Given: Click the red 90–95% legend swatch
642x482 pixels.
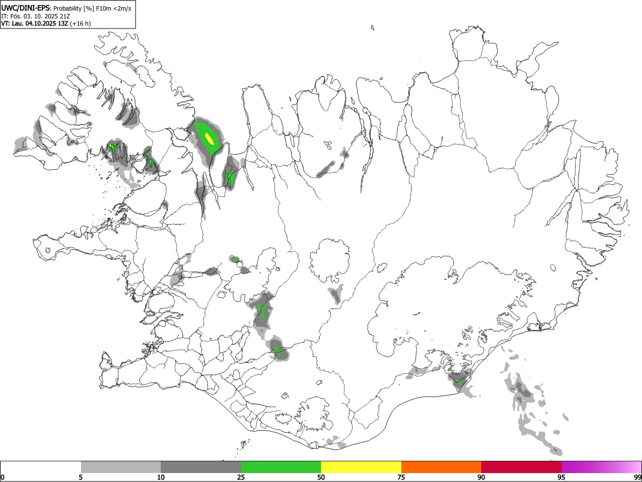Looking at the screenshot, I should pos(521,467).
